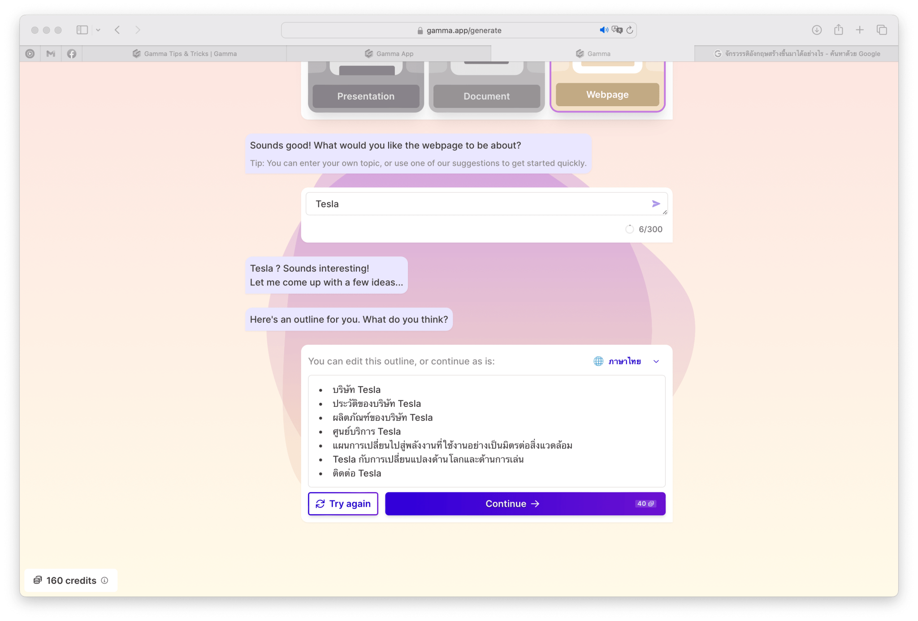This screenshot has width=918, height=621.
Task: Mute audio in address bar
Action: pyautogui.click(x=604, y=30)
